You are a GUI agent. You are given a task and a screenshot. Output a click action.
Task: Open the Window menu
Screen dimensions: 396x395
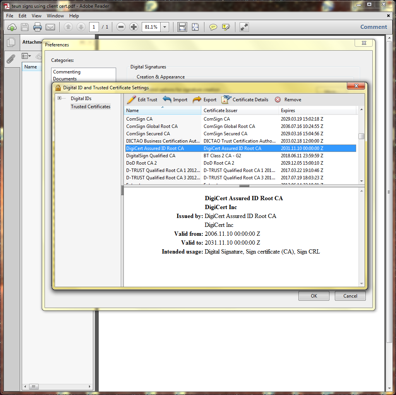(x=55, y=16)
